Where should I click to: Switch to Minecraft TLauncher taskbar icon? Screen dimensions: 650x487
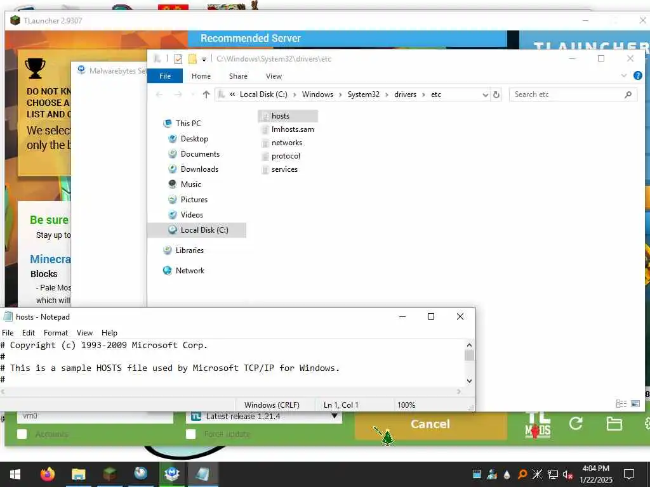click(109, 474)
